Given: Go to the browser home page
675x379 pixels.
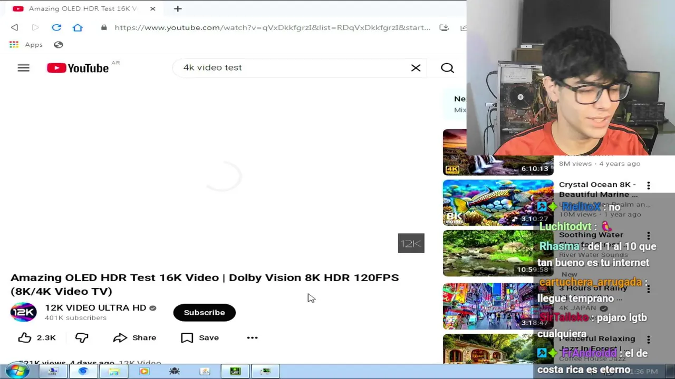Looking at the screenshot, I should click(78, 27).
